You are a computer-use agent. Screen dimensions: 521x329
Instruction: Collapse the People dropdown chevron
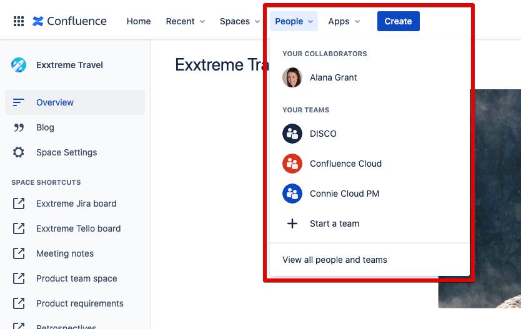tap(310, 22)
